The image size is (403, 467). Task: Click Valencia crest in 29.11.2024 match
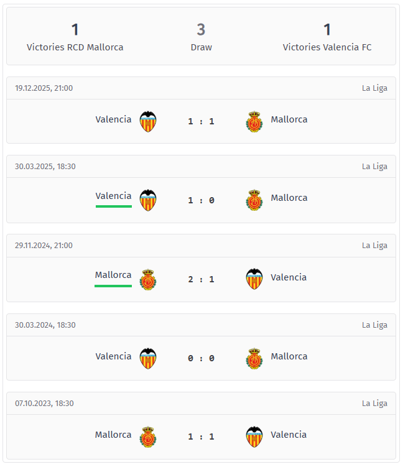coord(254,279)
